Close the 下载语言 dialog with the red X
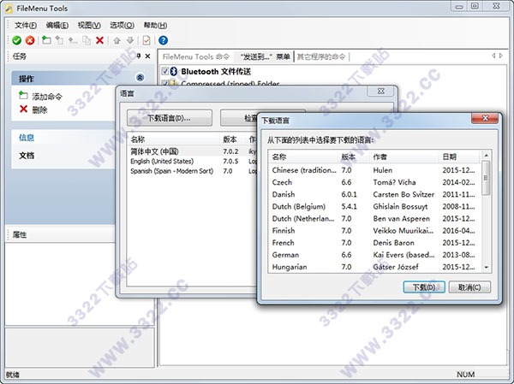 coord(485,118)
